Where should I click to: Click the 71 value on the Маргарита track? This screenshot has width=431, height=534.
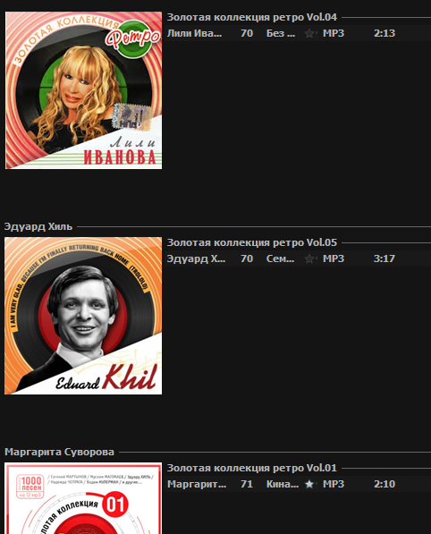coord(247,484)
